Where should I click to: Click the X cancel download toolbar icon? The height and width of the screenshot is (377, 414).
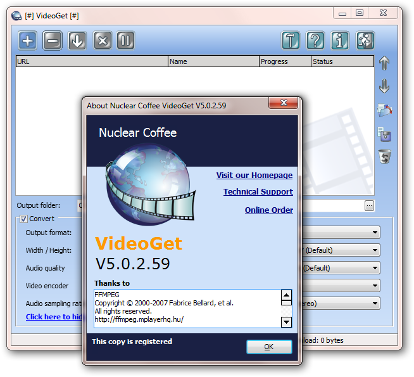click(x=103, y=41)
